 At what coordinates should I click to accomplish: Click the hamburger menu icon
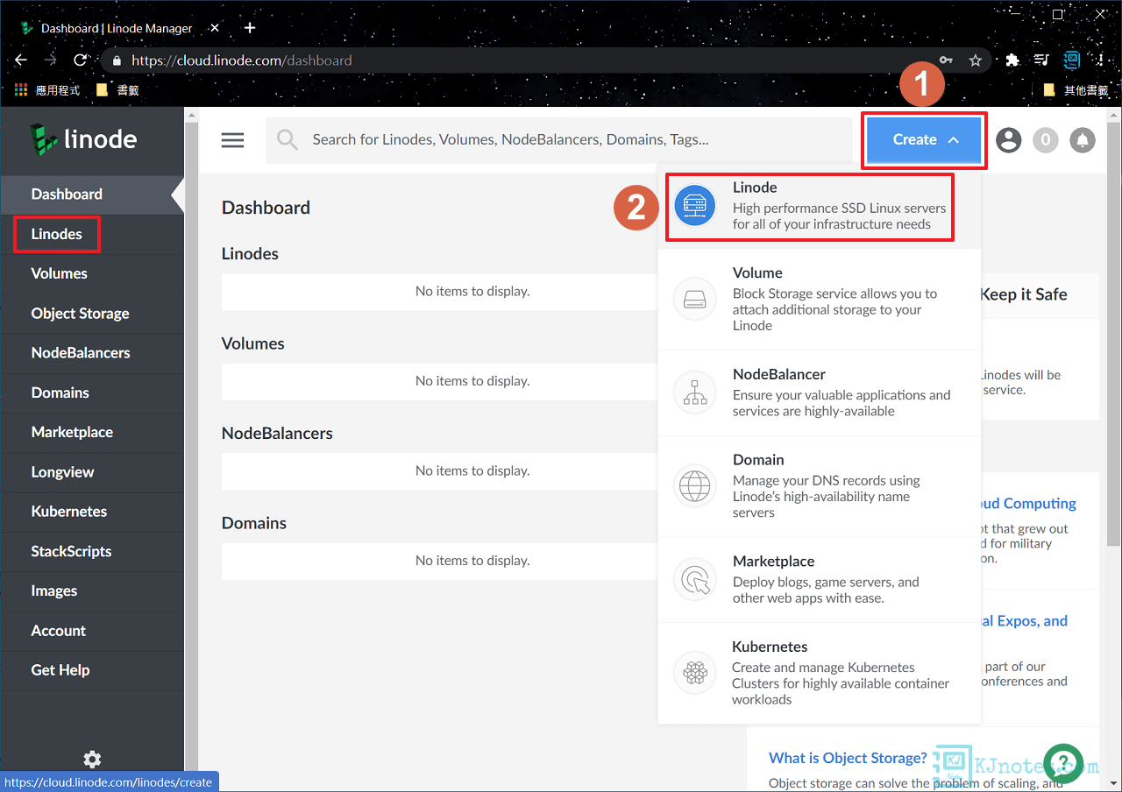pos(232,140)
